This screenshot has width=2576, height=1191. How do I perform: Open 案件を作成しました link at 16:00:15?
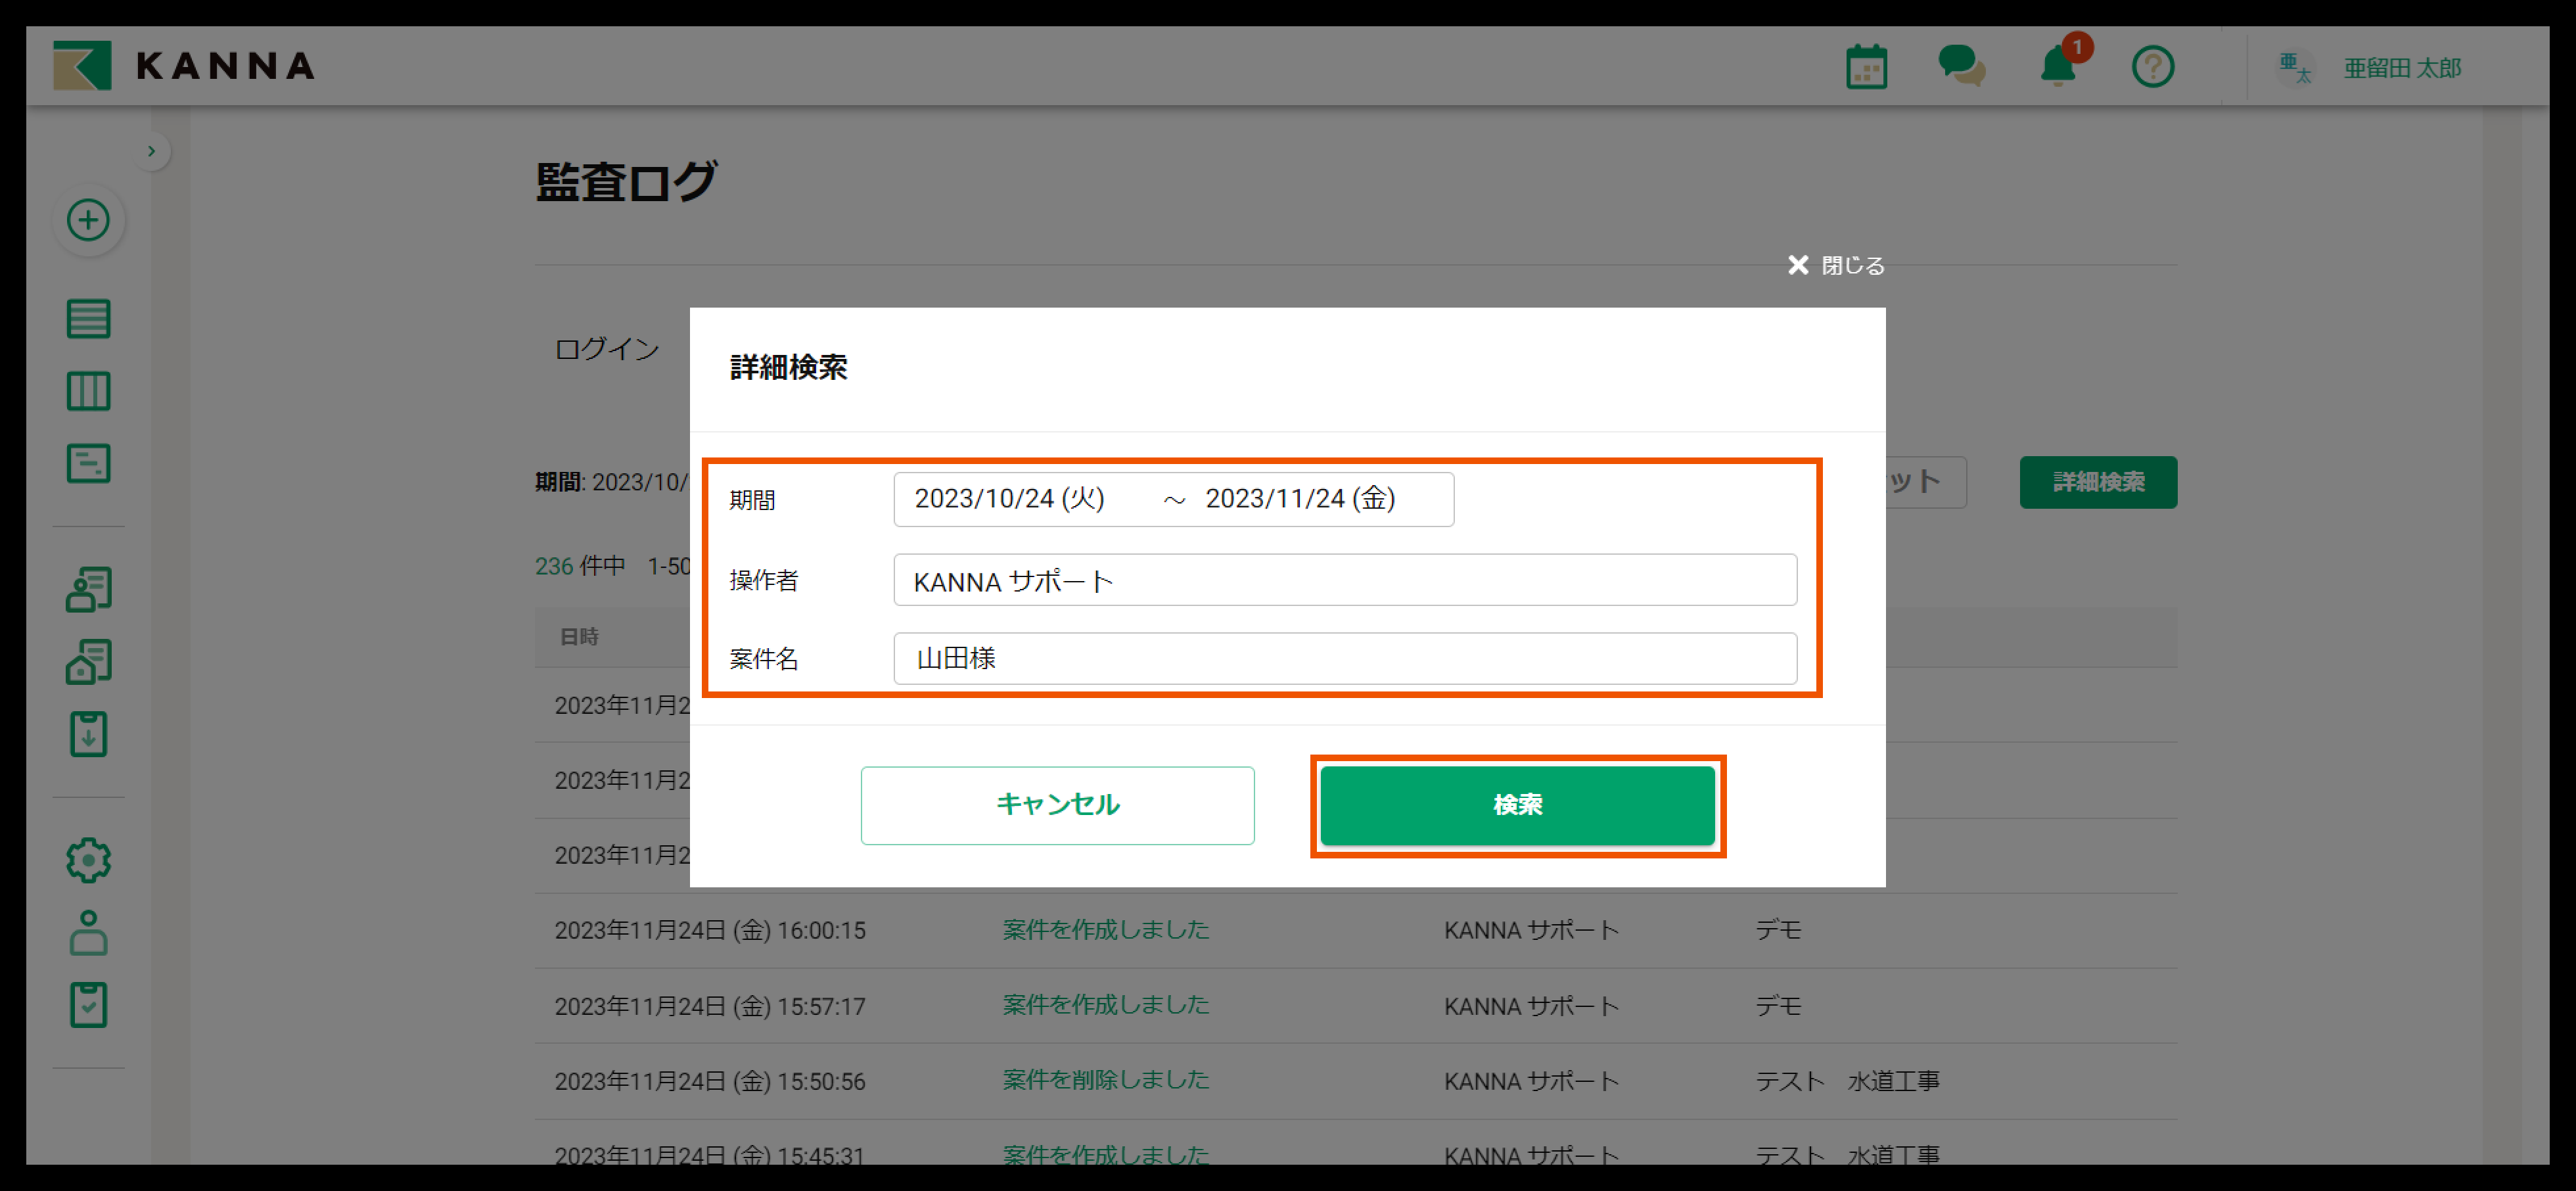1106,930
